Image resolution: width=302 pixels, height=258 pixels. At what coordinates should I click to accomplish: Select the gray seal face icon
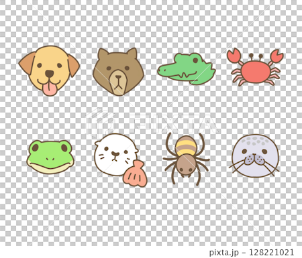point(255,155)
